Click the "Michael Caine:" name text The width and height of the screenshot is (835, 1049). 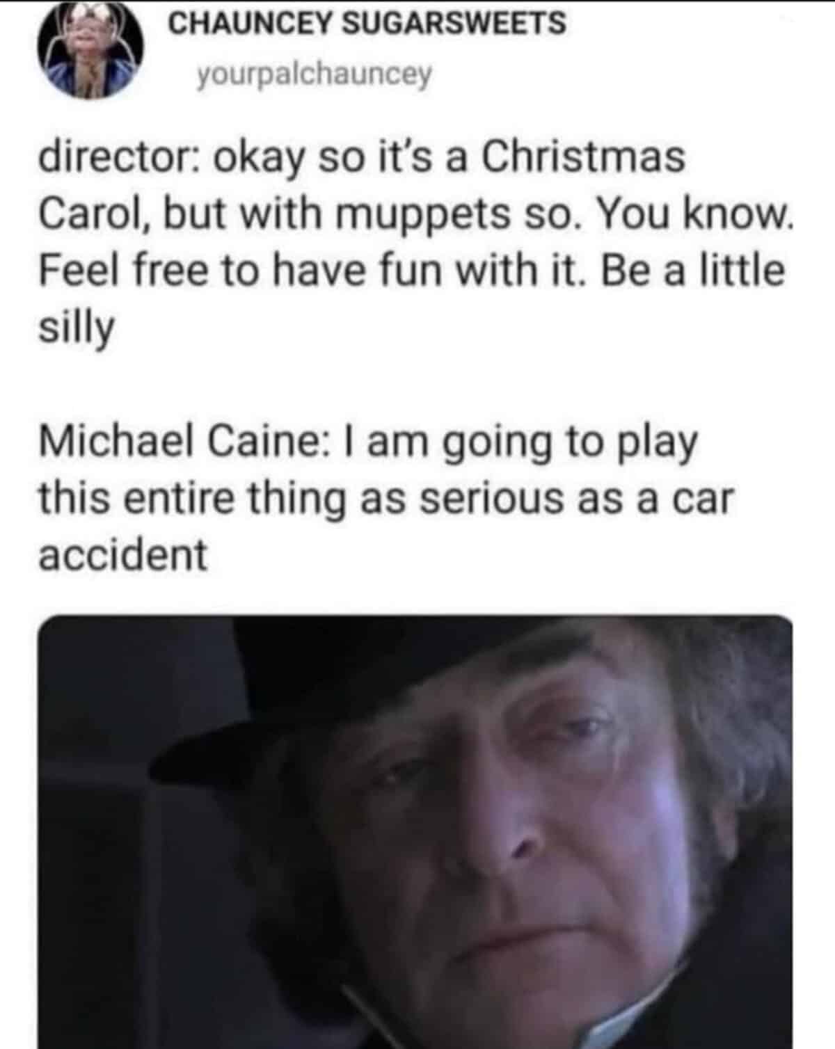tap(177, 442)
